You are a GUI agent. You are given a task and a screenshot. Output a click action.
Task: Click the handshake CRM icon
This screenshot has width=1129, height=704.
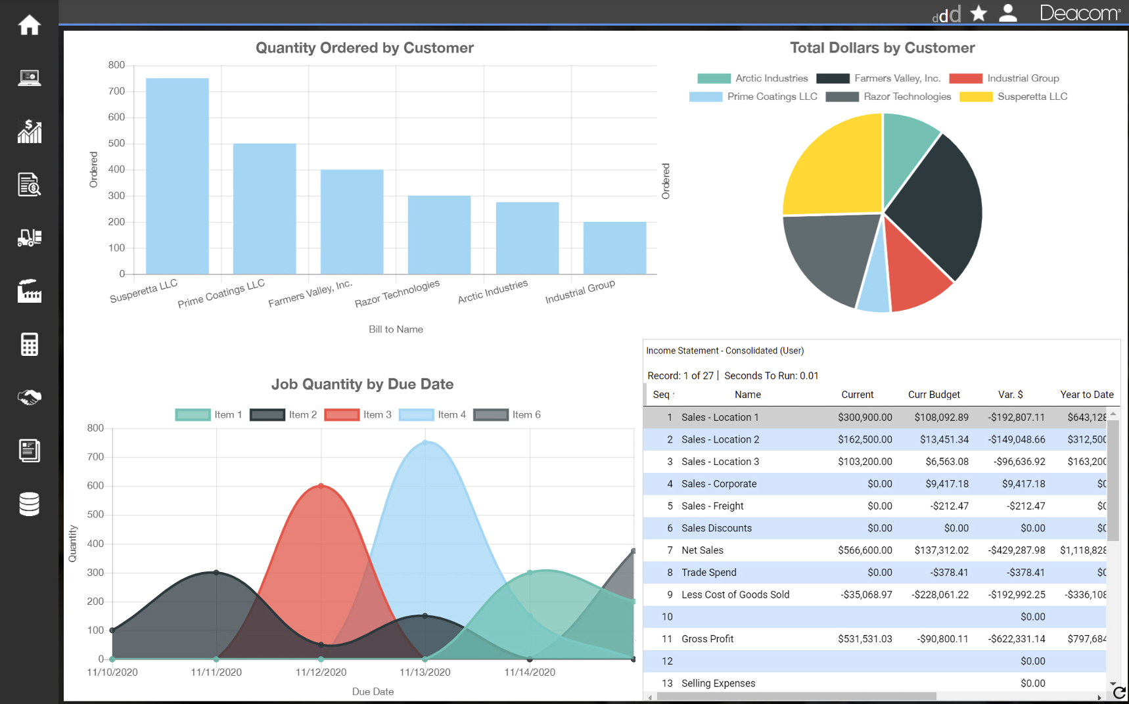point(29,397)
